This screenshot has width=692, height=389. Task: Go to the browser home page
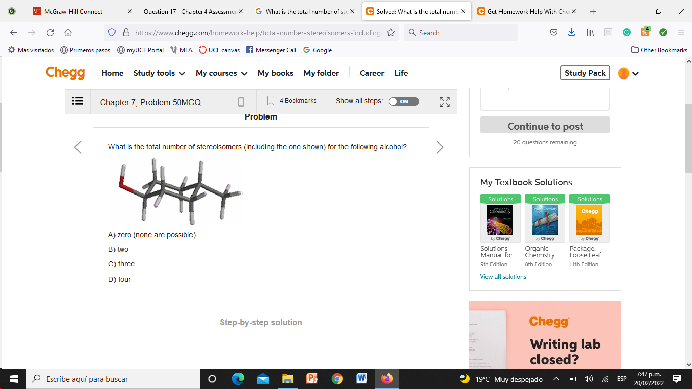click(x=68, y=33)
